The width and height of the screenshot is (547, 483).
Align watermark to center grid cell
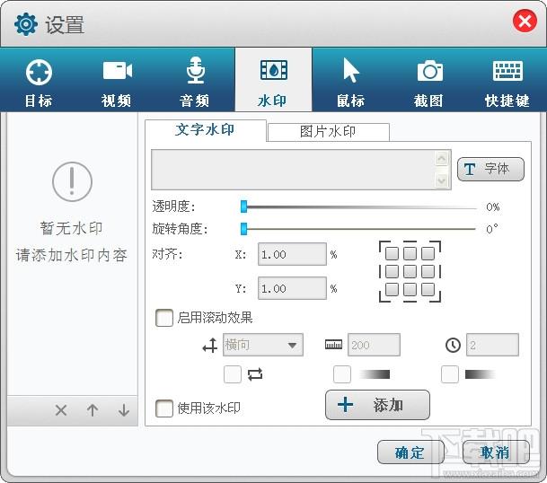[410, 271]
